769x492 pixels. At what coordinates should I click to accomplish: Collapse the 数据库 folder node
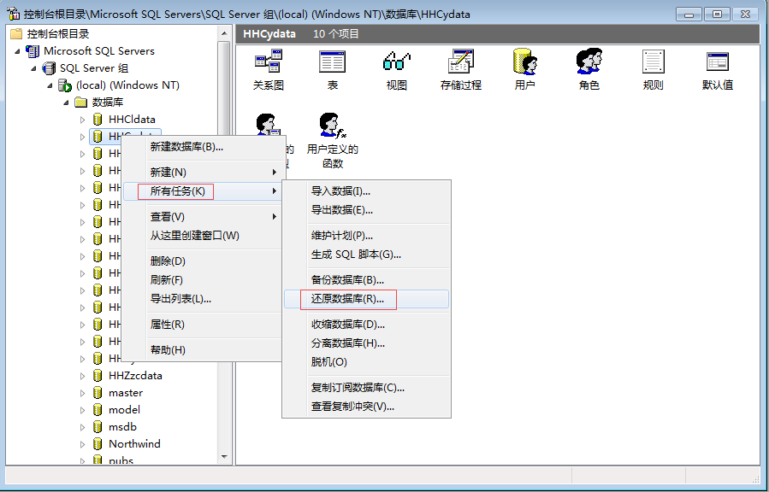click(x=67, y=102)
